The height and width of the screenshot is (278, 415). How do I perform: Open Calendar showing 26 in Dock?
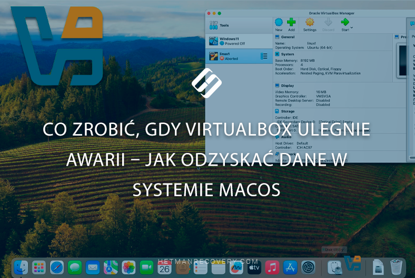click(x=164, y=267)
